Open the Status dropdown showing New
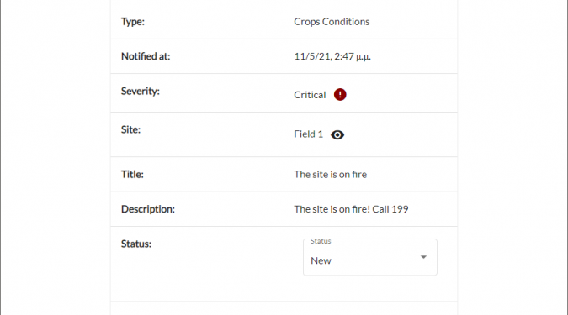 coord(370,257)
